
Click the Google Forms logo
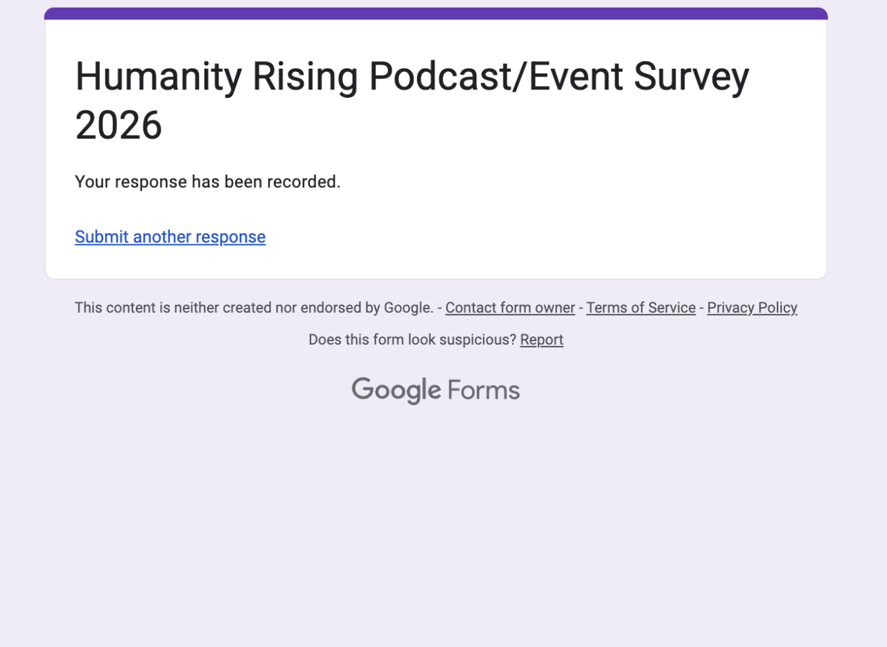tap(435, 390)
